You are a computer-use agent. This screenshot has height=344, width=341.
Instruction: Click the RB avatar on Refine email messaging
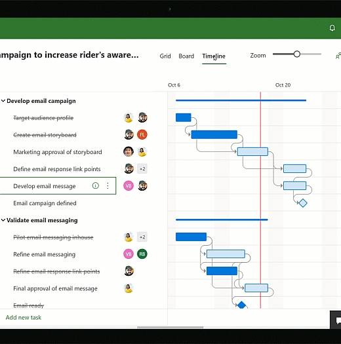142,254
